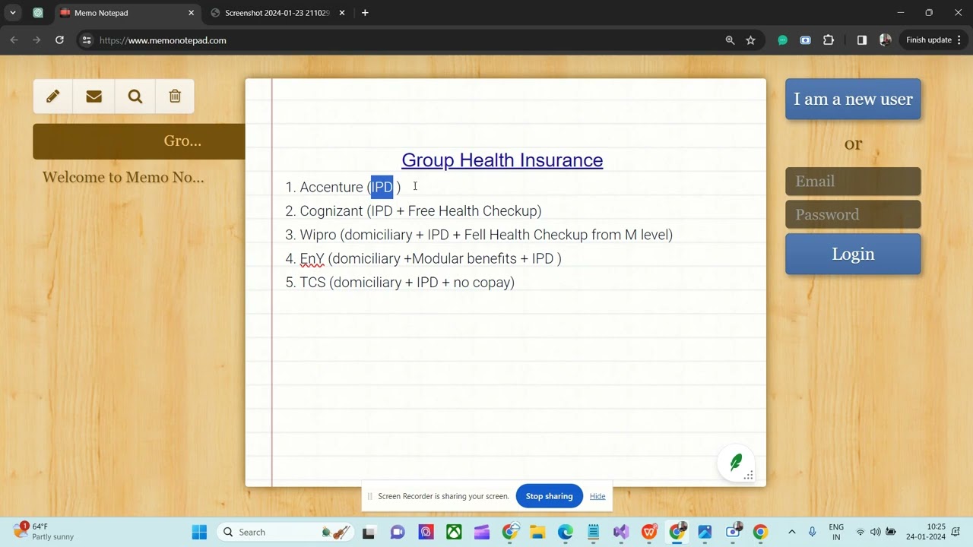The width and height of the screenshot is (973, 547).
Task: Click the Hide link in sharing bar
Action: tap(597, 496)
